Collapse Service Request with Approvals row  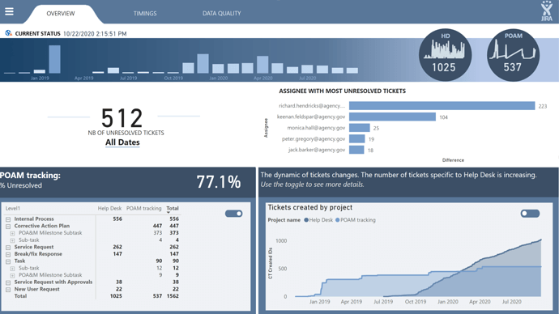[8, 282]
